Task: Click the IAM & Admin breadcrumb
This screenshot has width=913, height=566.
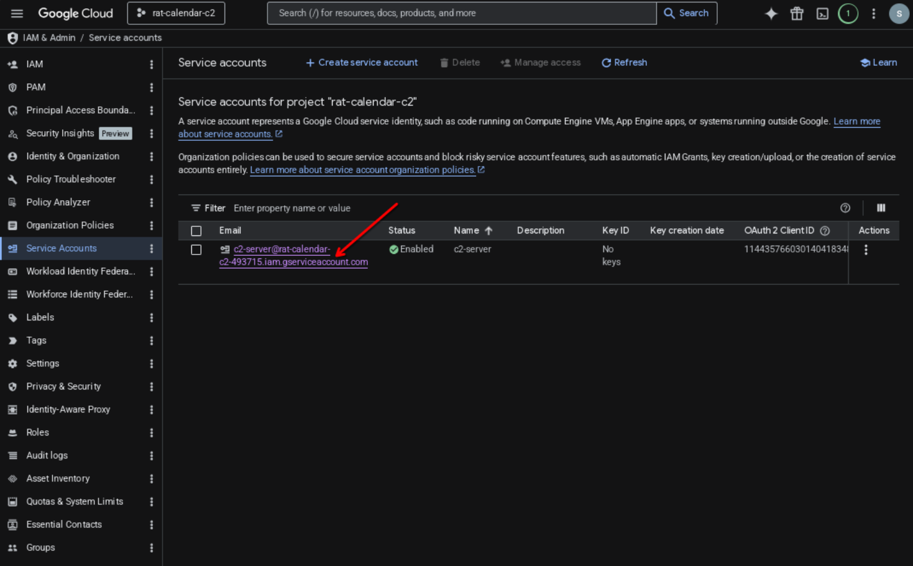Action: tap(49, 38)
